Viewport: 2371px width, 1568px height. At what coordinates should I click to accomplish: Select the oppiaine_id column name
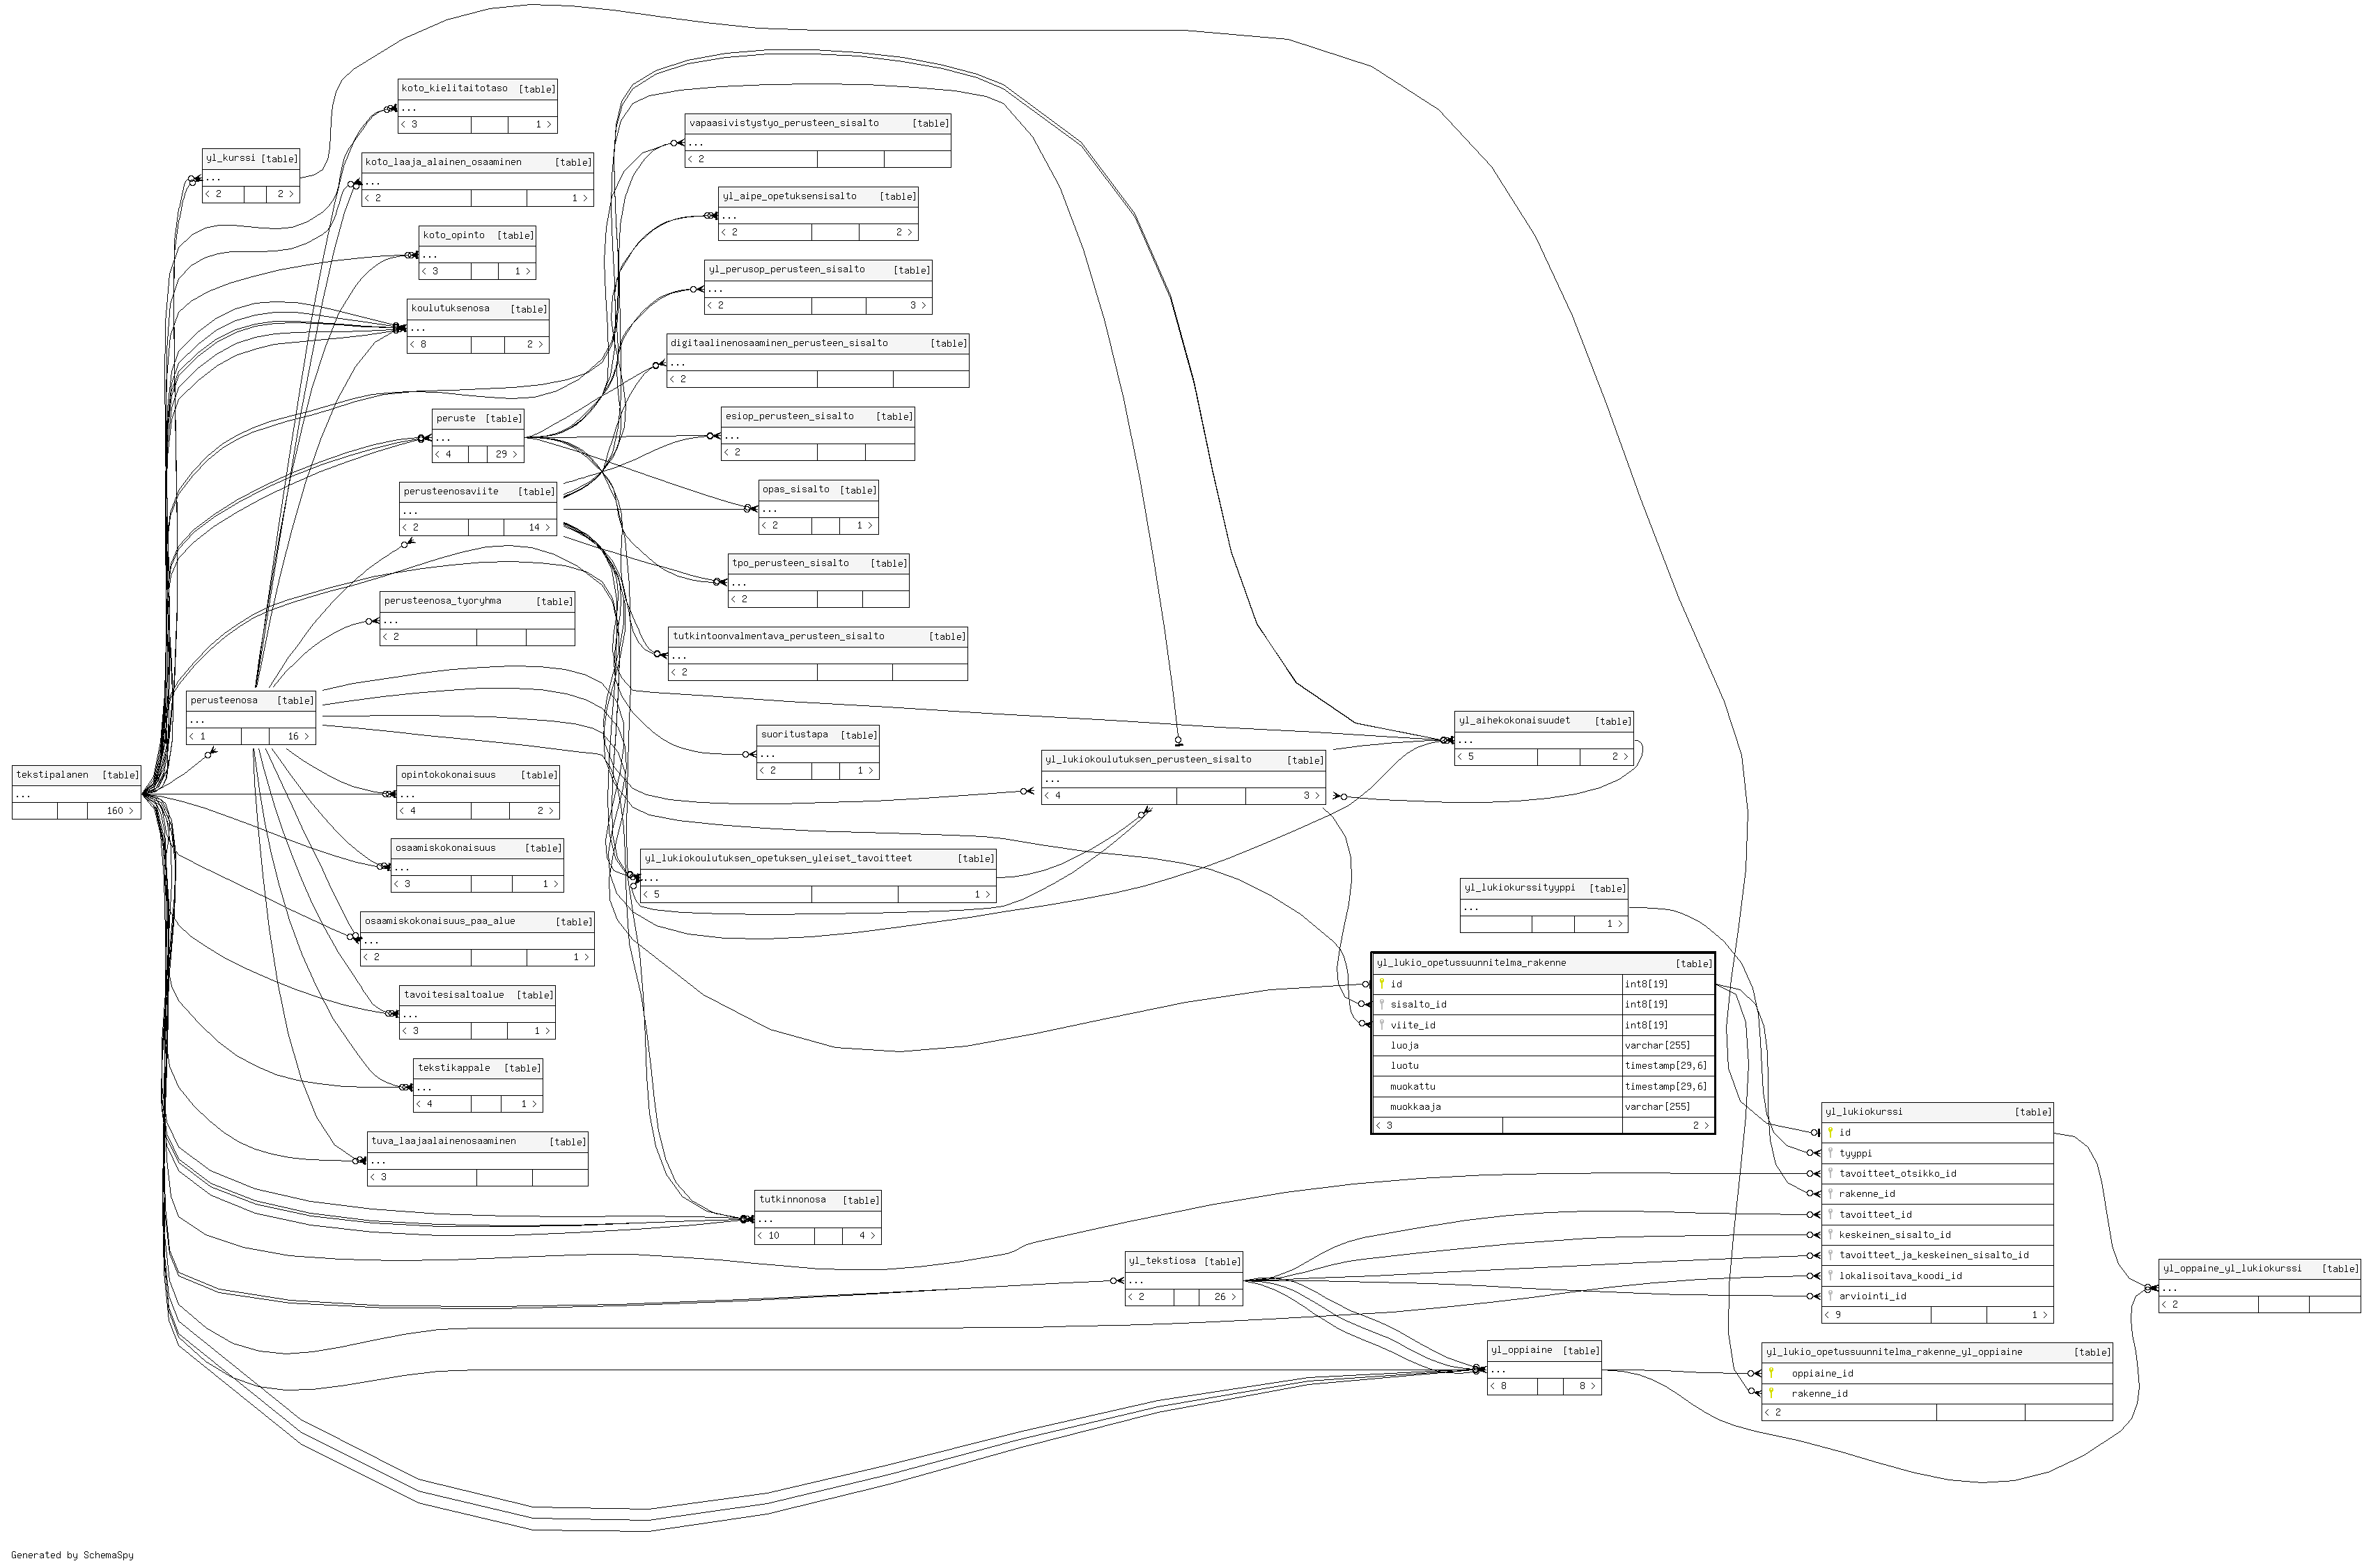(x=1821, y=1374)
